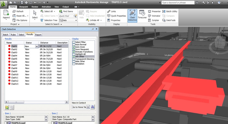This screenshot has width=228, height=124.
Task: Select the Clash5 result row
Action: pyautogui.click(x=37, y=59)
